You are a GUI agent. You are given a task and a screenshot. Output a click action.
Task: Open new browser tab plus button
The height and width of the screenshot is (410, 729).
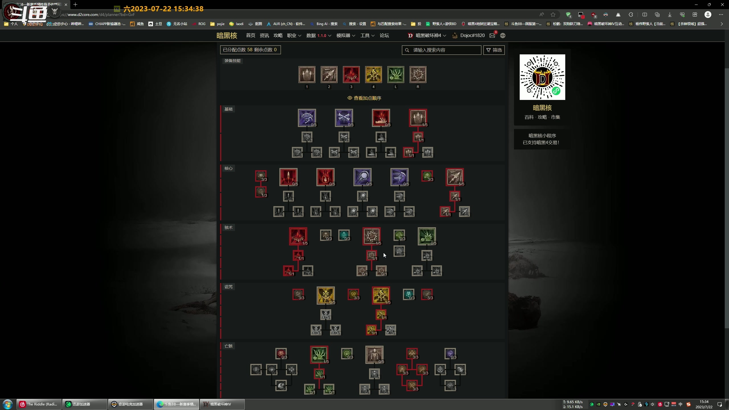pos(75,4)
